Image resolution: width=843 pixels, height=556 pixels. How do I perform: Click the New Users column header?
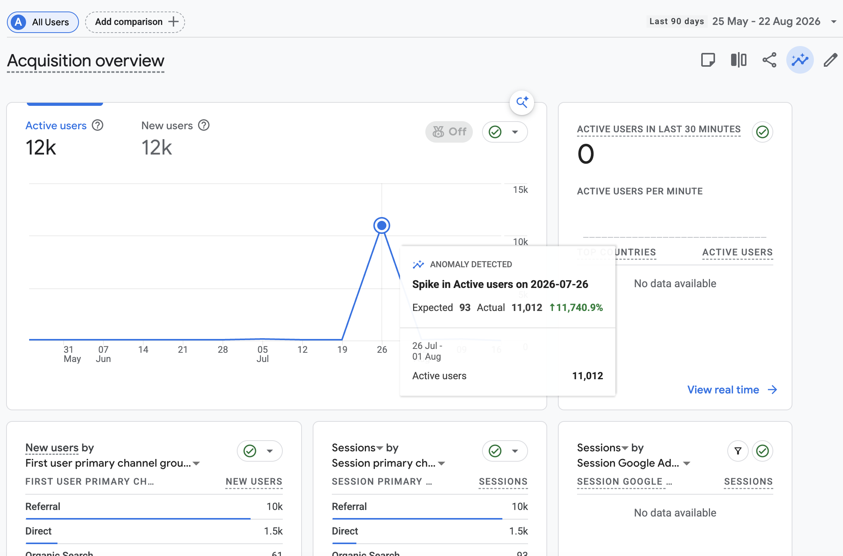coord(254,482)
